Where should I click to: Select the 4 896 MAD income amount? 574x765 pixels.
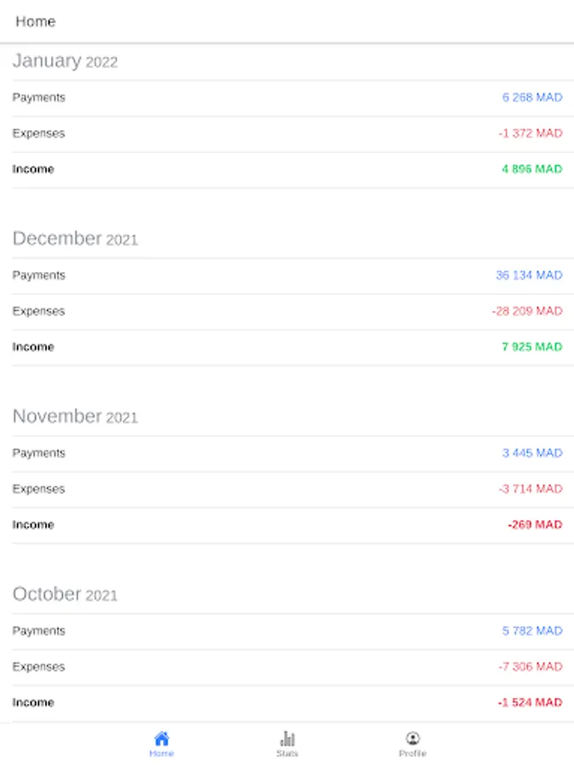(531, 169)
